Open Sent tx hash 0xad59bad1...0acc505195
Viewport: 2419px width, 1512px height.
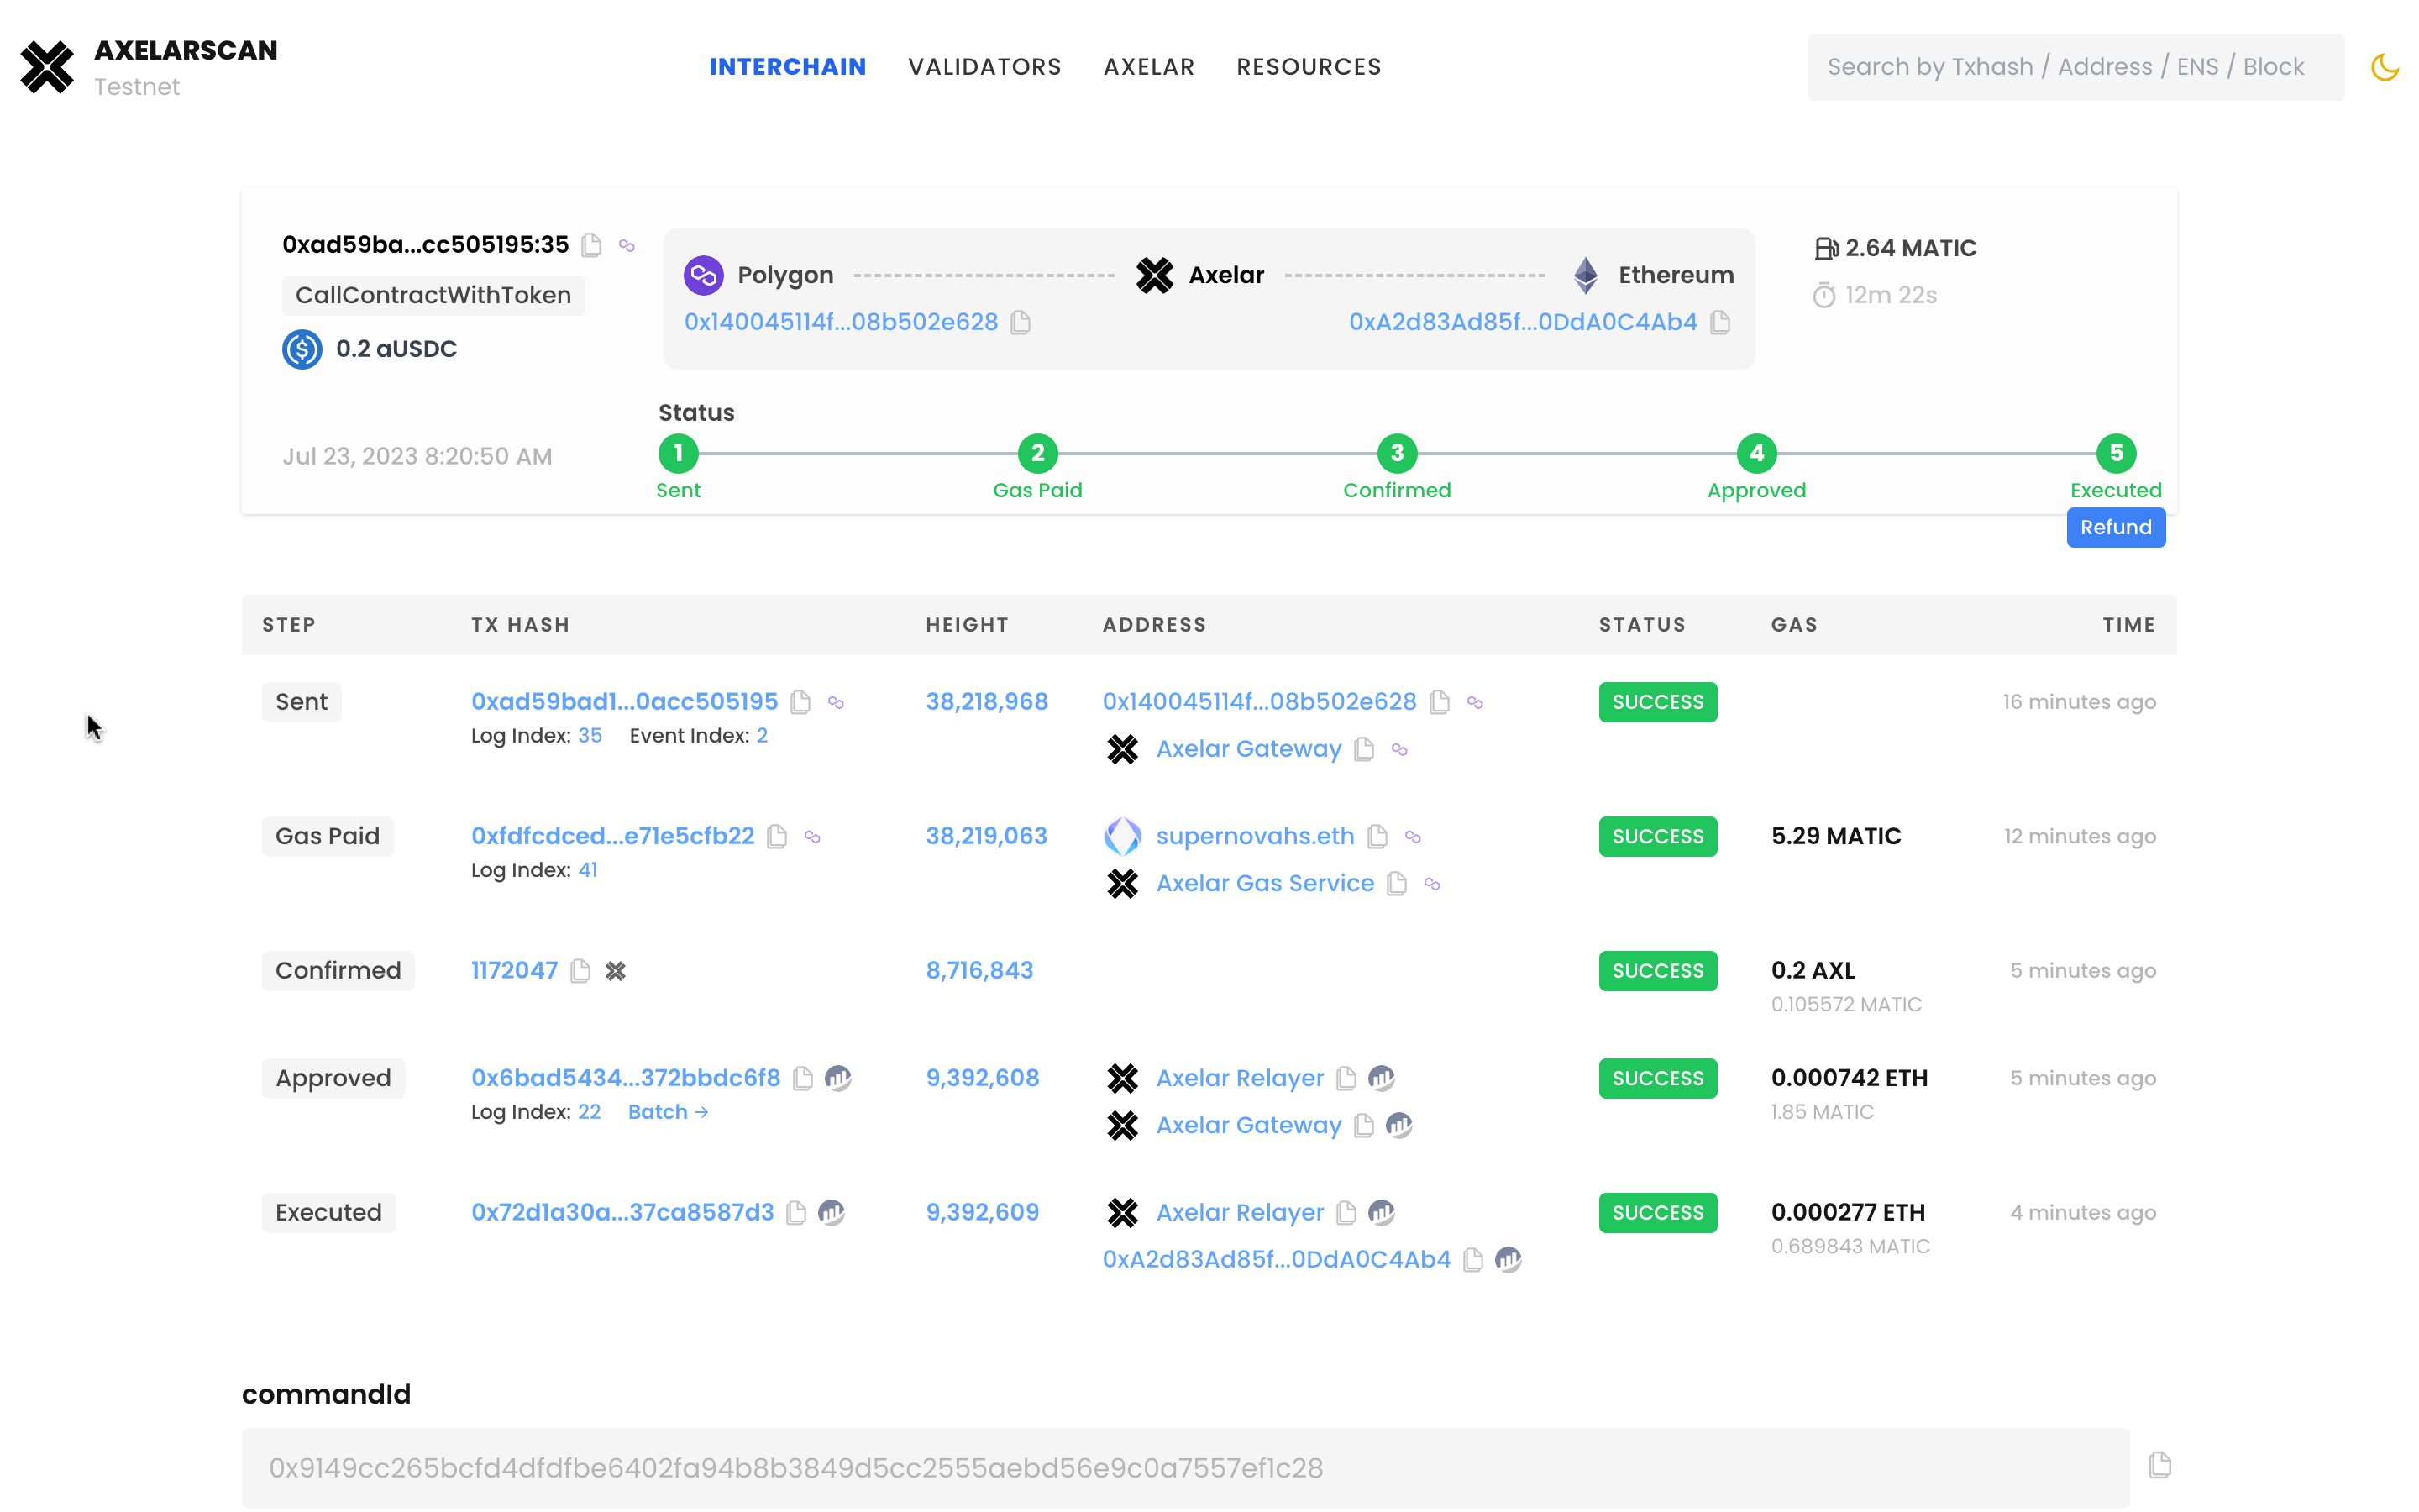click(625, 702)
